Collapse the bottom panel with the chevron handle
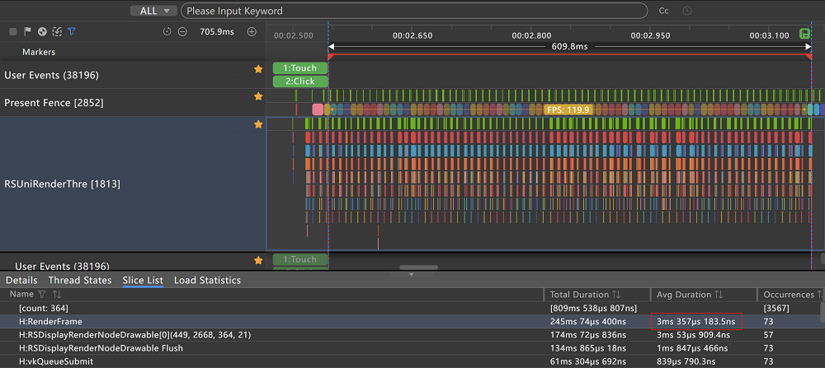 tap(412, 274)
